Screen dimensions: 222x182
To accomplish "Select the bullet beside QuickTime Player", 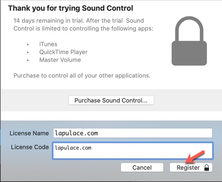I will click(x=28, y=53).
